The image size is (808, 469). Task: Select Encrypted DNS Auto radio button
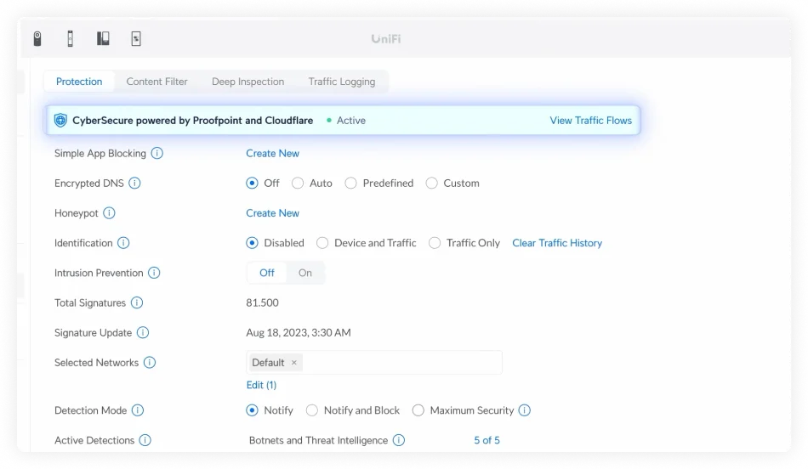point(298,184)
